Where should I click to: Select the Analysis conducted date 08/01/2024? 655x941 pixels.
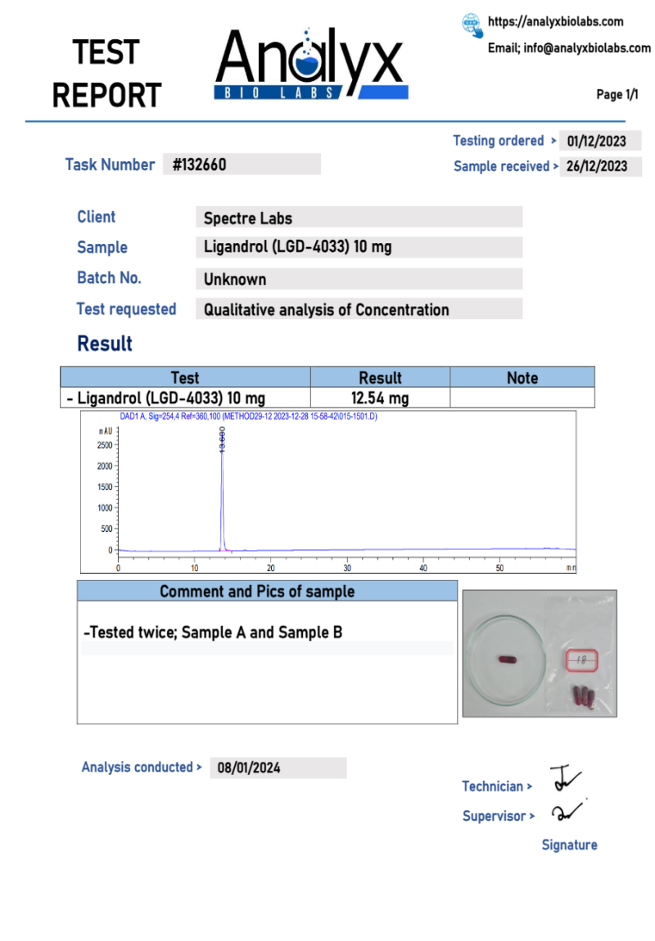pos(278,768)
